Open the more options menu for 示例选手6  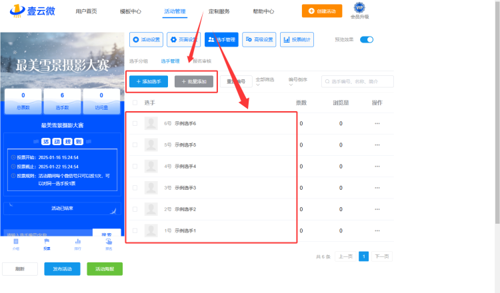[377, 124]
